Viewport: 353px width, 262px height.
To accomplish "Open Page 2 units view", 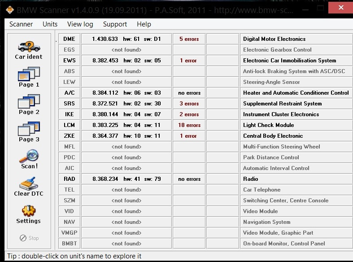I will click(x=29, y=105).
